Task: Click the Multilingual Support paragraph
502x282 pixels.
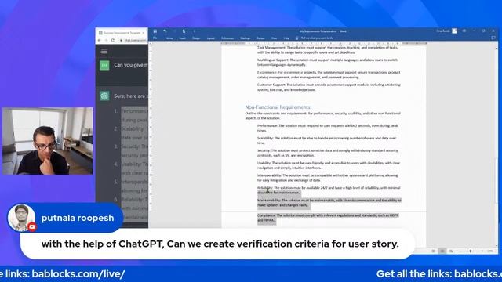Action: point(327,63)
